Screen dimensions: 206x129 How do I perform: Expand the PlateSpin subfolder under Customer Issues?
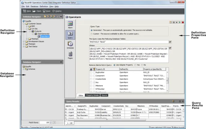point(27,39)
